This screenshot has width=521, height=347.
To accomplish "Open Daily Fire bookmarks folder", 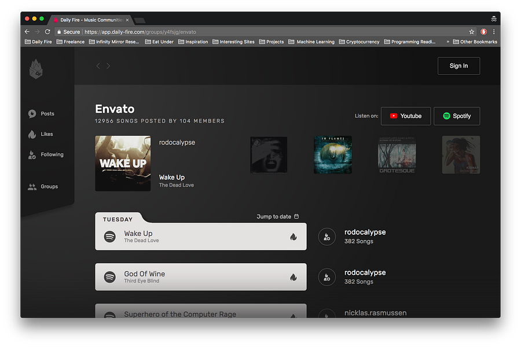I will click(38, 42).
